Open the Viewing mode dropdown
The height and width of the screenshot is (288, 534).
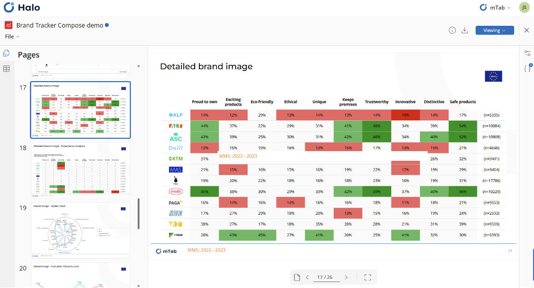tap(494, 30)
